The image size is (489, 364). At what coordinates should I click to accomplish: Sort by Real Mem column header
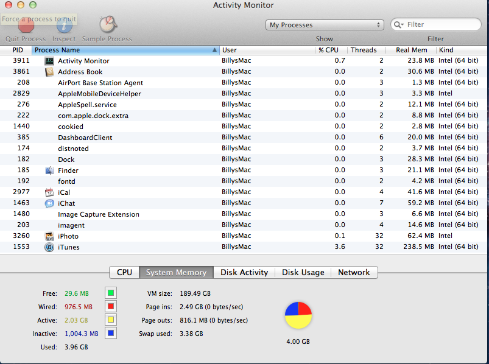point(411,50)
